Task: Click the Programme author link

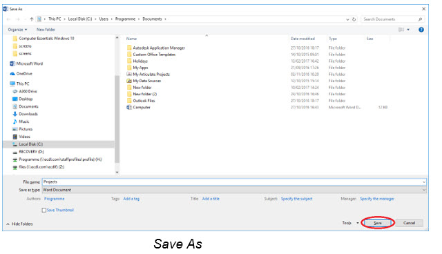Action: pos(54,199)
